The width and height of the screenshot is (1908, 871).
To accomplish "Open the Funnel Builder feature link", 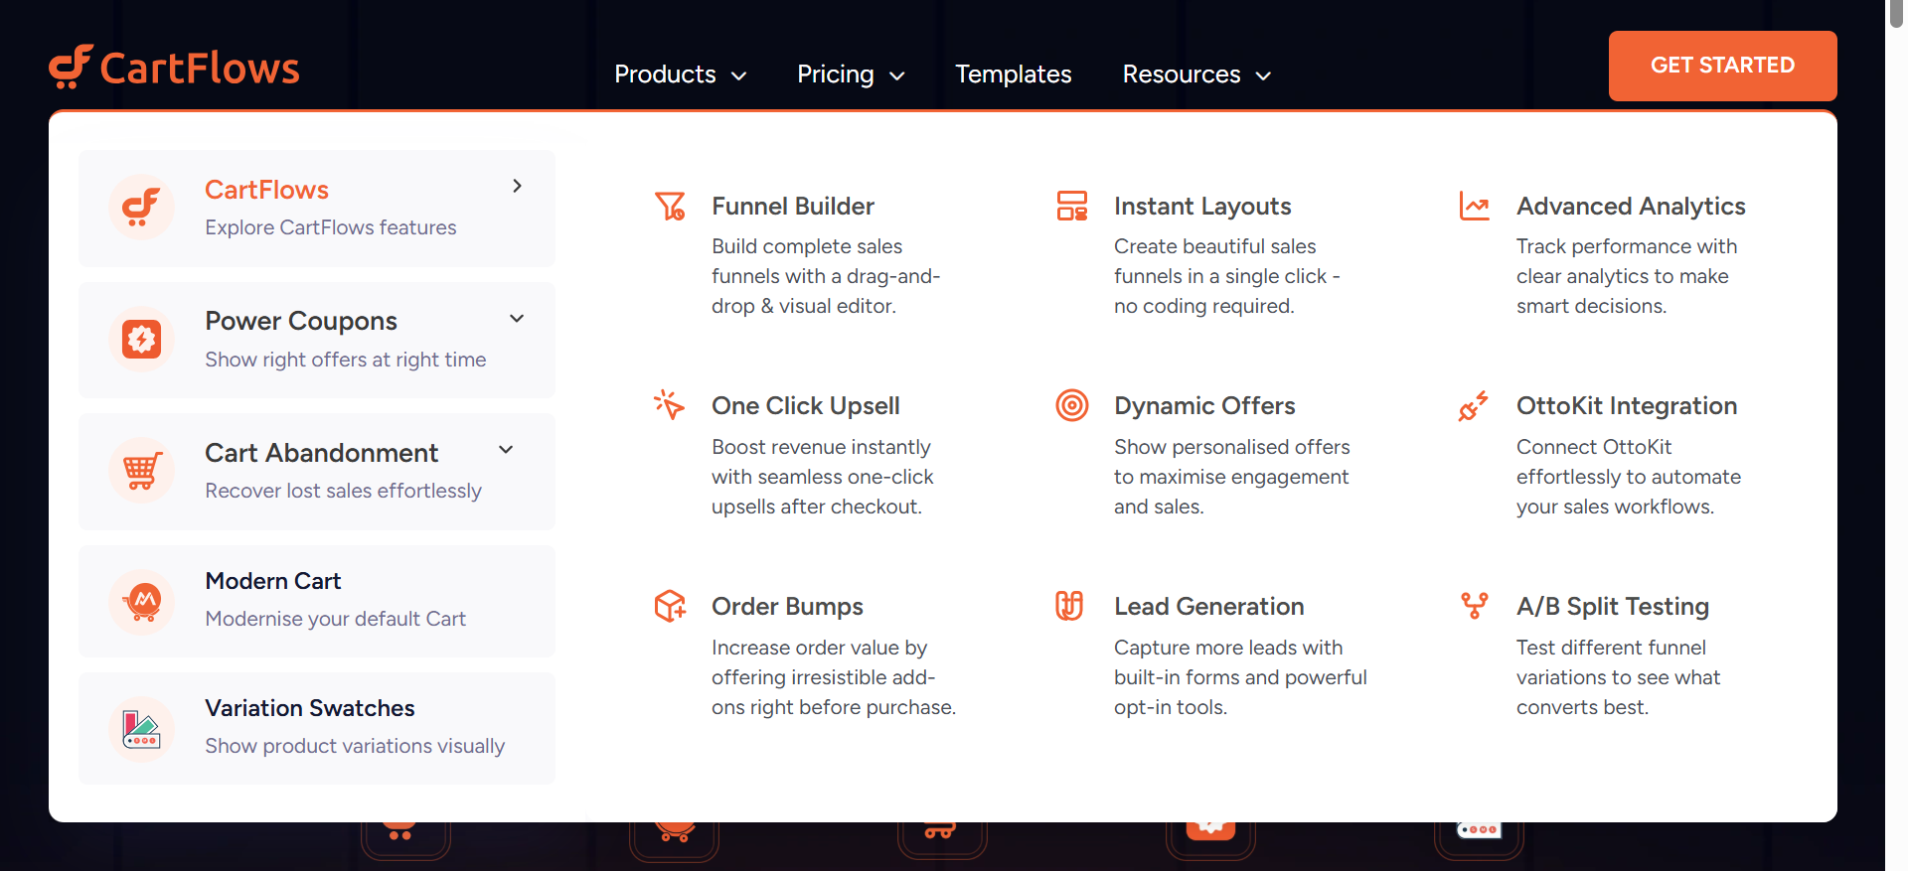I will pos(793,206).
